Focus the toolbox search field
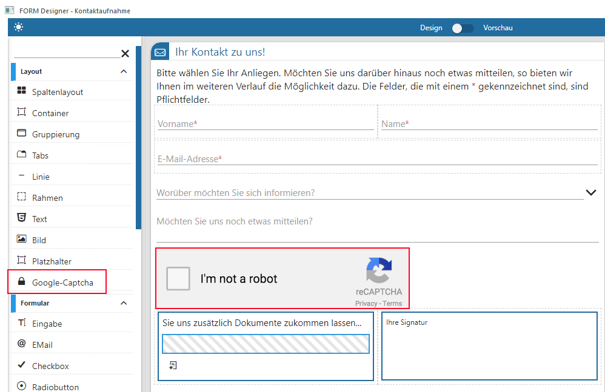This screenshot has height=392, width=605. click(x=67, y=53)
